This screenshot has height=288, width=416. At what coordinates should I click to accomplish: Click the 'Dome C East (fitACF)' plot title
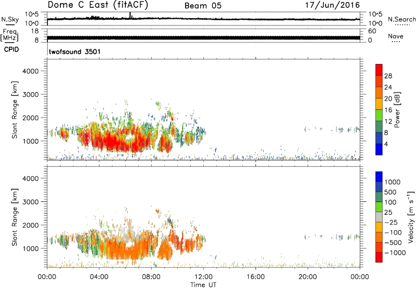(x=97, y=5)
